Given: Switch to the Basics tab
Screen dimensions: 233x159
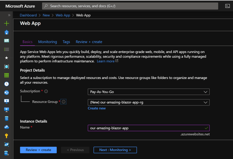Looking at the screenshot, I should (28, 42).
